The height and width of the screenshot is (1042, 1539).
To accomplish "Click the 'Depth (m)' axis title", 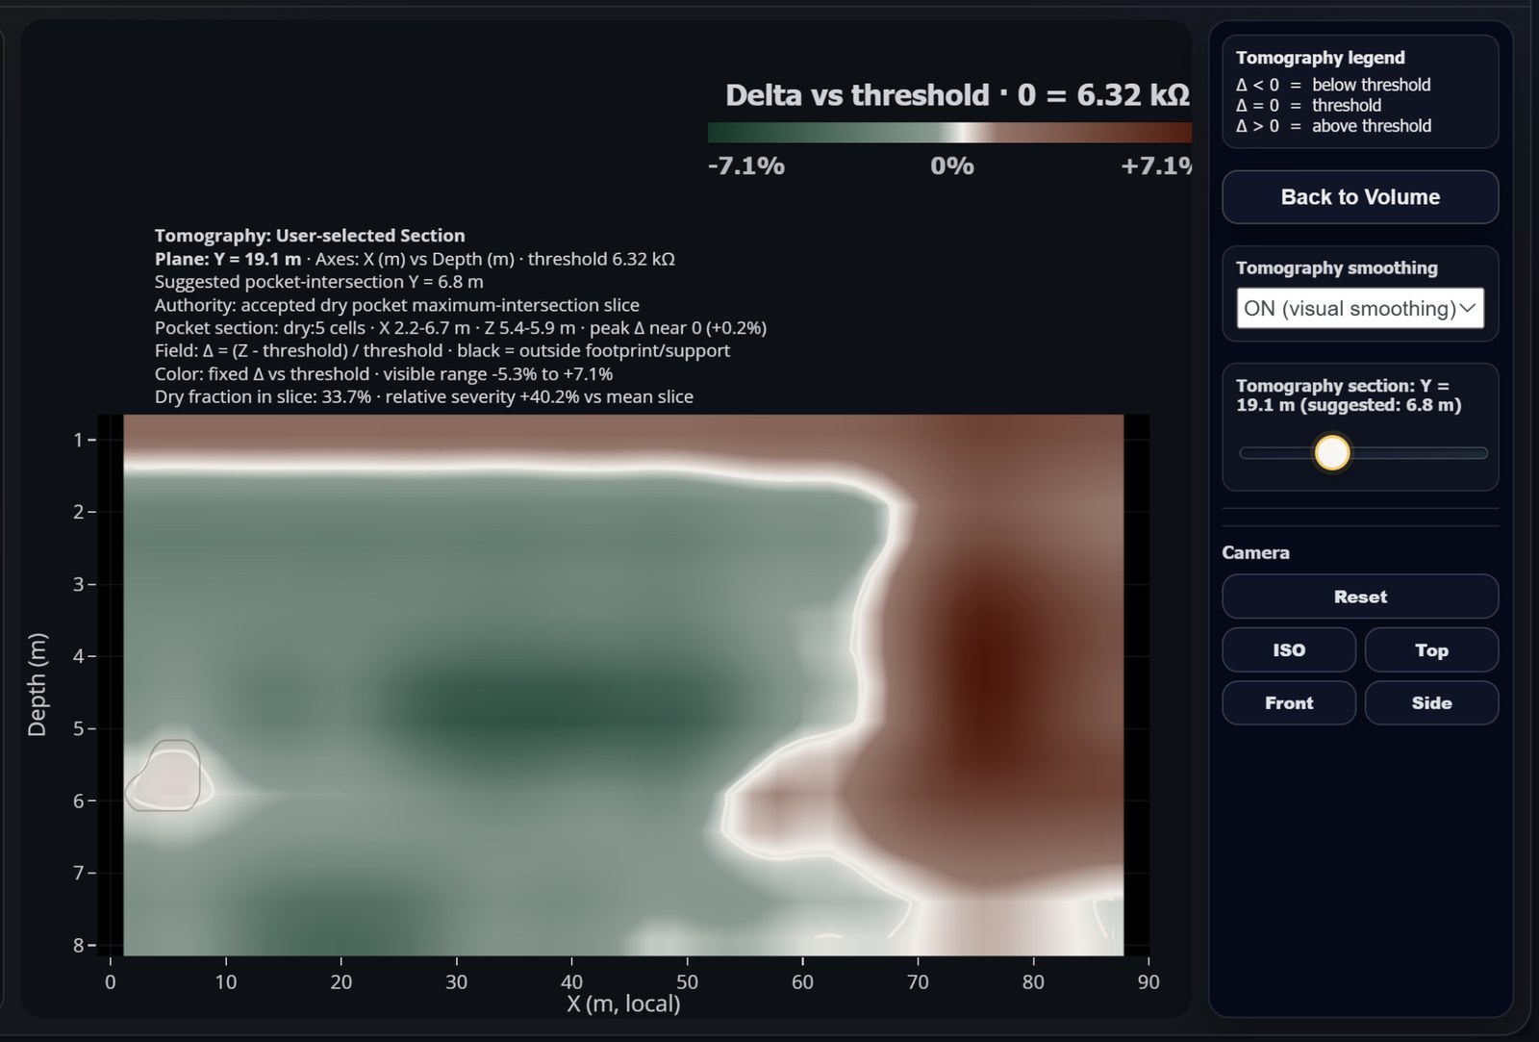I will [x=37, y=684].
